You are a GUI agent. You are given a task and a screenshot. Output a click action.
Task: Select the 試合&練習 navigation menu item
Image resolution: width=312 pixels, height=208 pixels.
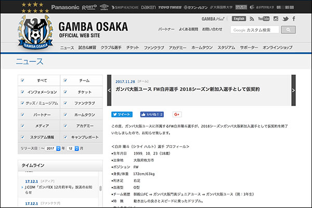click(88, 47)
